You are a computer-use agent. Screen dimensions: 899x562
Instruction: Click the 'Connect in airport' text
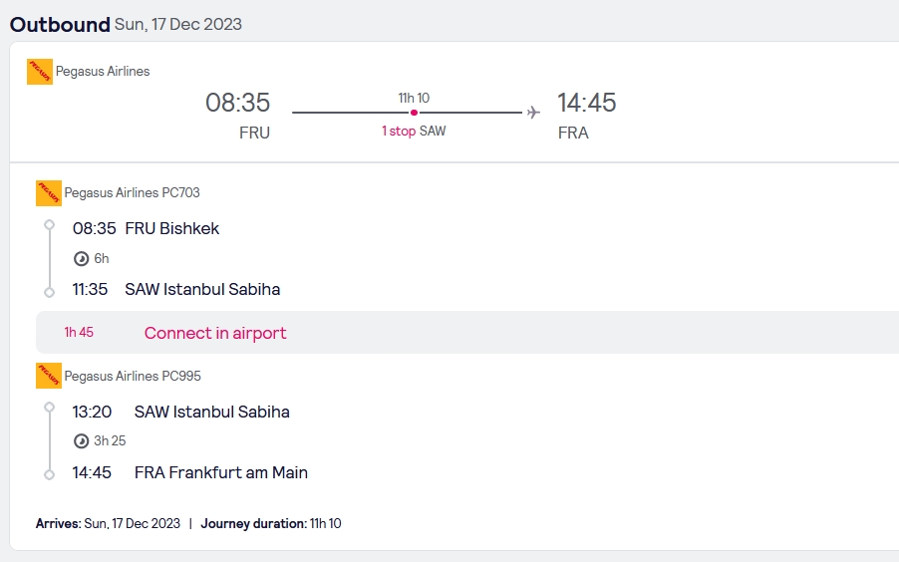coord(215,333)
